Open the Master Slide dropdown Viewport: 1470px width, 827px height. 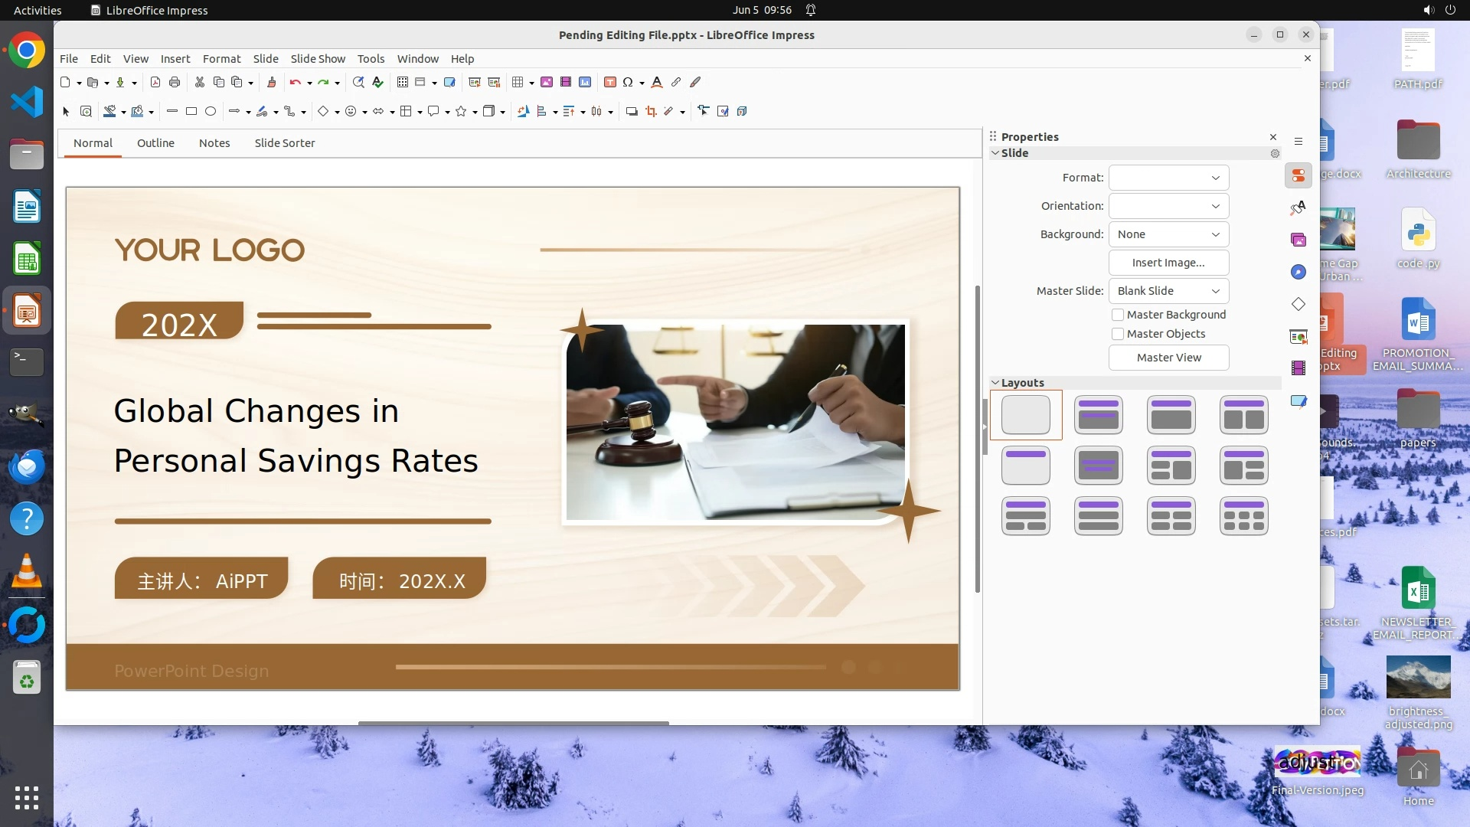point(1168,291)
